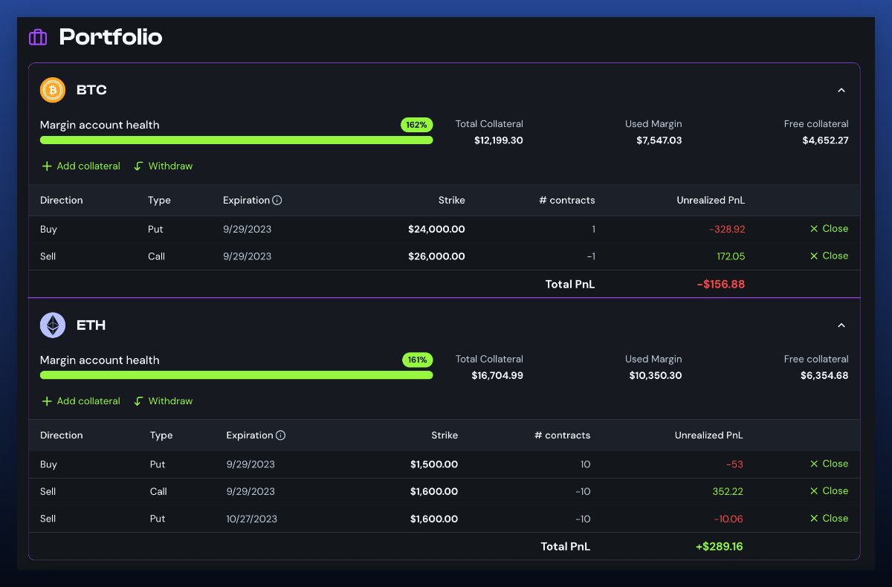The width and height of the screenshot is (892, 587).
Task: Click the Bitcoin logo icon
Action: click(x=52, y=89)
